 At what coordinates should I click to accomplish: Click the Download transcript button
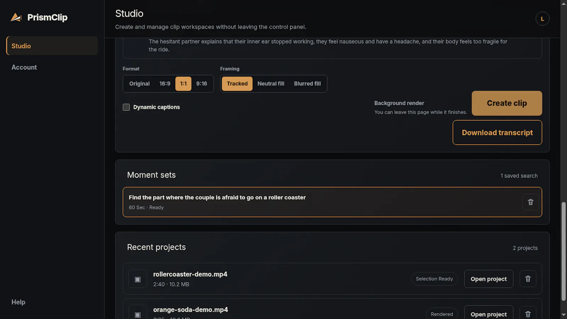[497, 133]
